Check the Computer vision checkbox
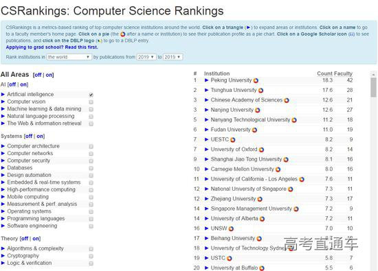 [x=91, y=102]
